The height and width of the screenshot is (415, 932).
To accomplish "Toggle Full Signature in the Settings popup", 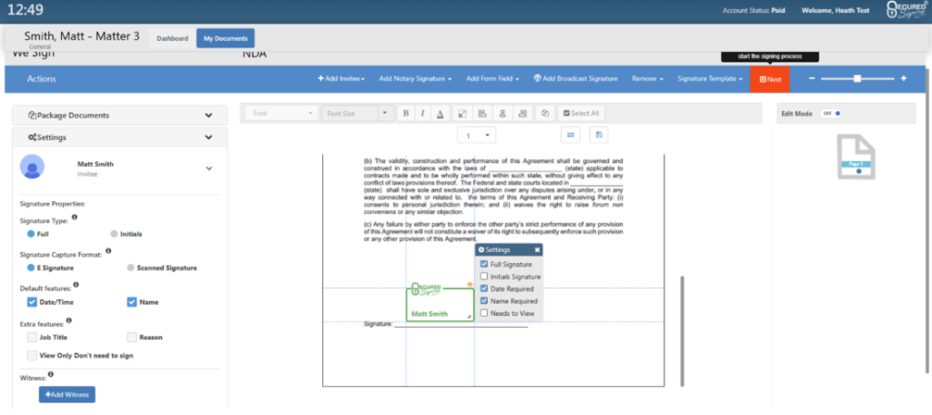I will point(484,265).
